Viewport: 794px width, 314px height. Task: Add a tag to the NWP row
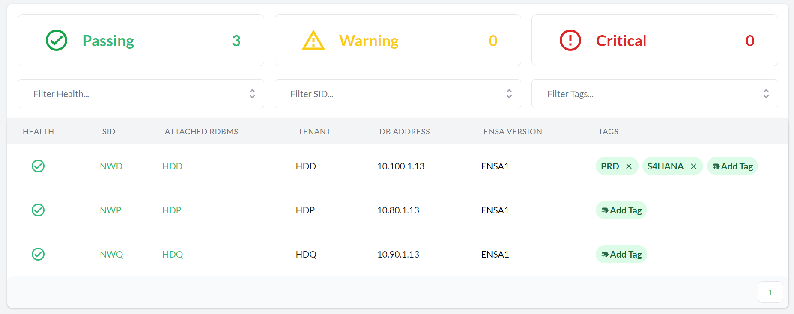pyautogui.click(x=621, y=210)
